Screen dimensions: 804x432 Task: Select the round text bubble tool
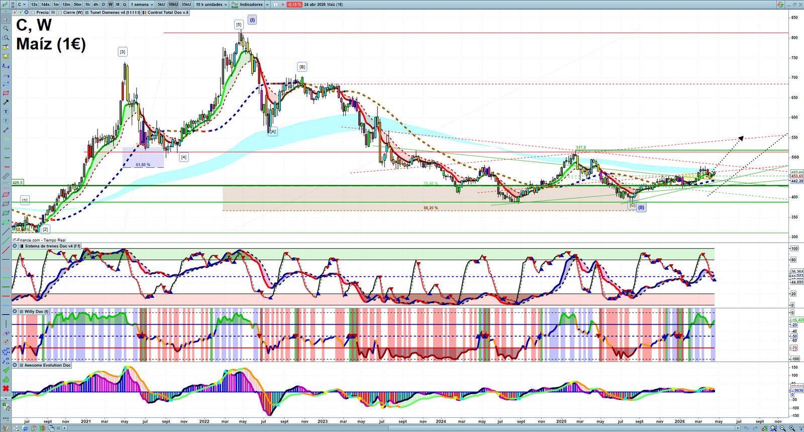[6, 121]
